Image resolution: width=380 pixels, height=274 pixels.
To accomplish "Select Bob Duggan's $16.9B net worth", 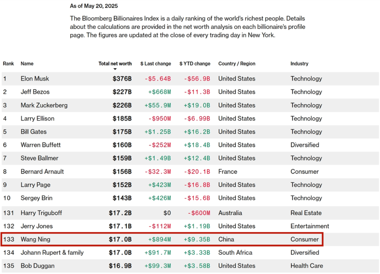I will (120, 266).
